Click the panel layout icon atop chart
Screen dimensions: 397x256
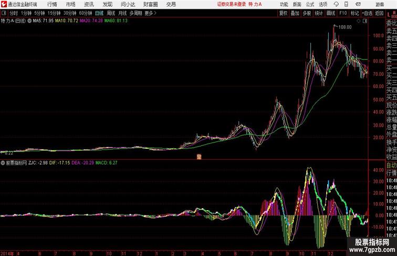pos(365,21)
